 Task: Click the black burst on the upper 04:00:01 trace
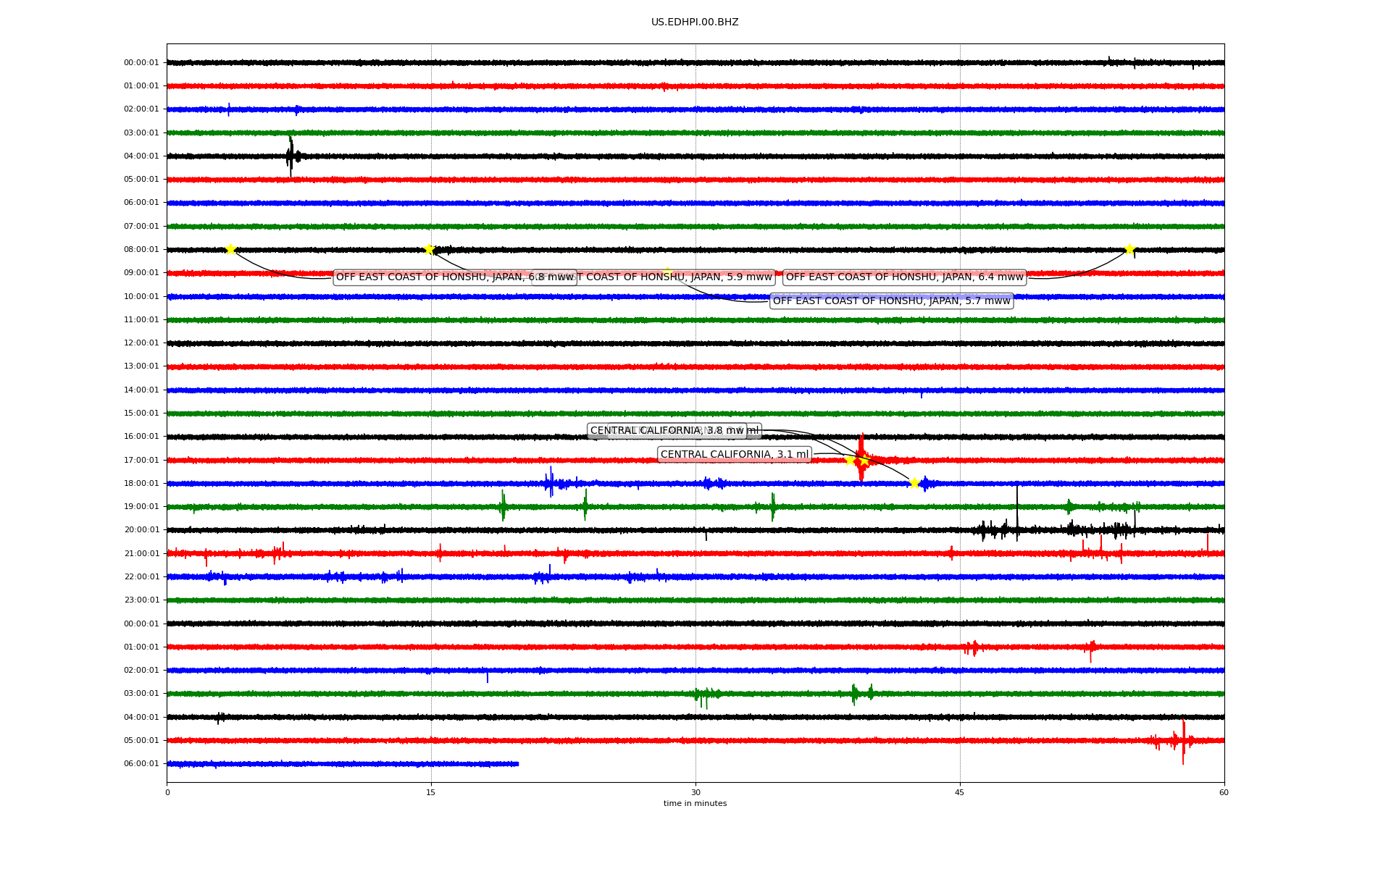click(291, 156)
